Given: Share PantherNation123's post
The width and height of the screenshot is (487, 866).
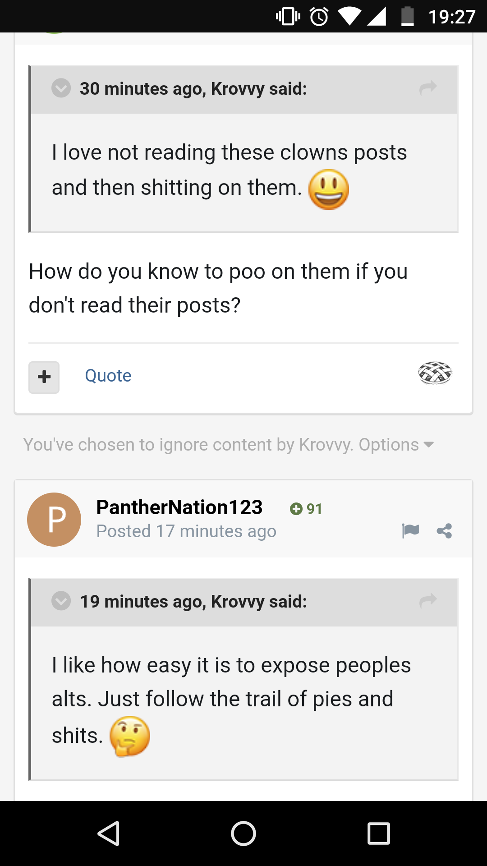Looking at the screenshot, I should tap(444, 531).
